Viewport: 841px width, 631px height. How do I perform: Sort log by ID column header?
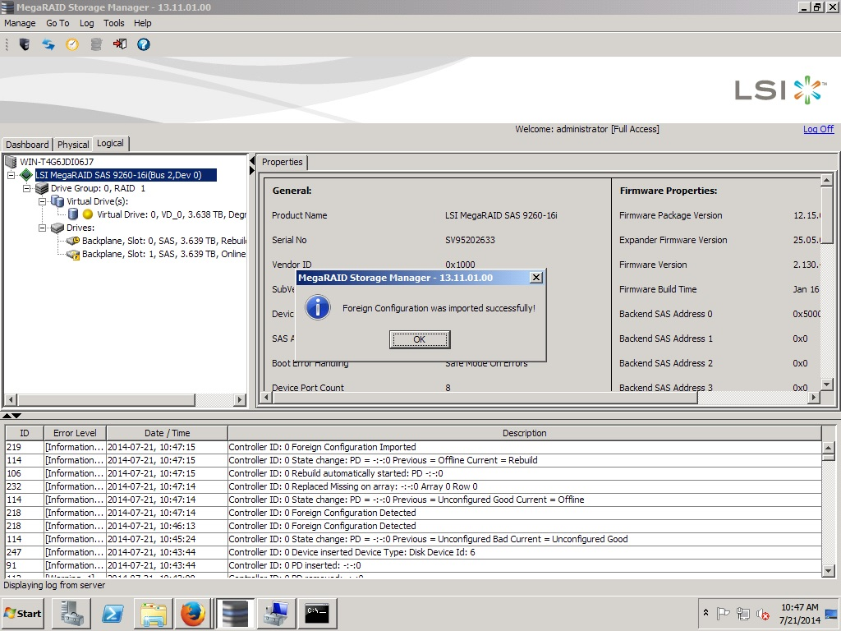24,433
